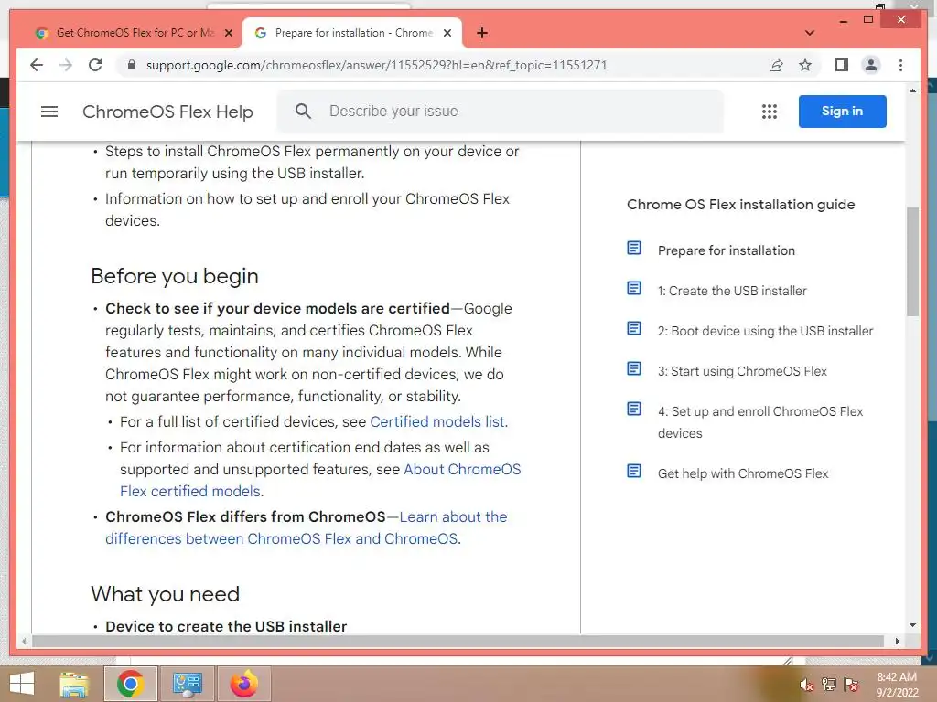The height and width of the screenshot is (702, 937).
Task: Click the Sign in button
Action: 842,111
